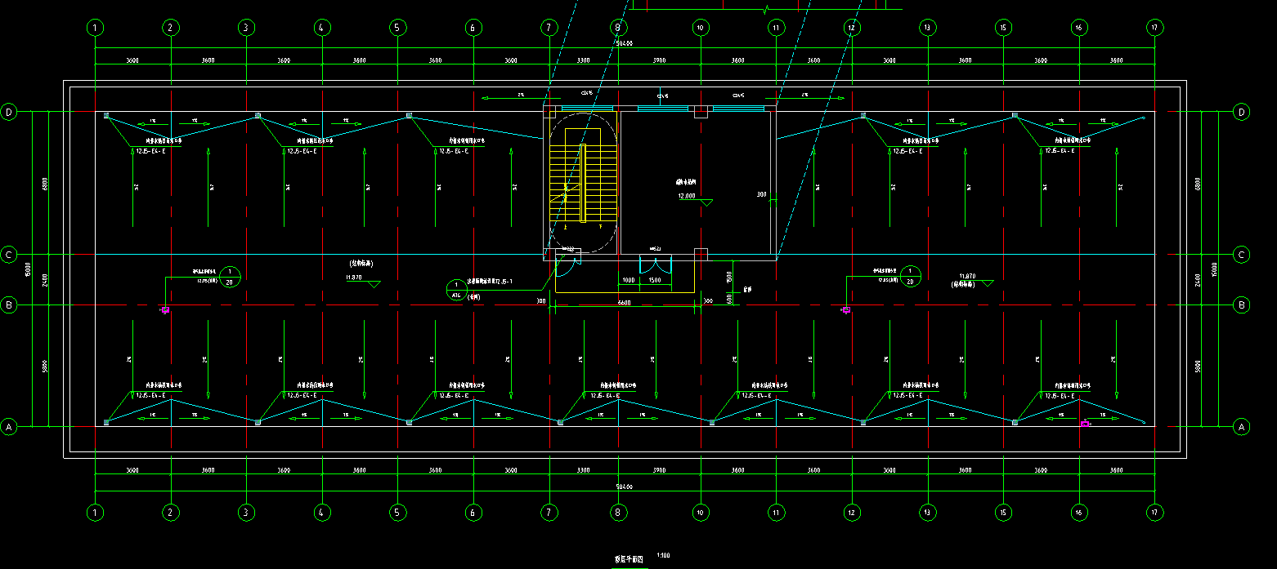
Task: Click the drawing title below the plan
Action: pos(629,559)
